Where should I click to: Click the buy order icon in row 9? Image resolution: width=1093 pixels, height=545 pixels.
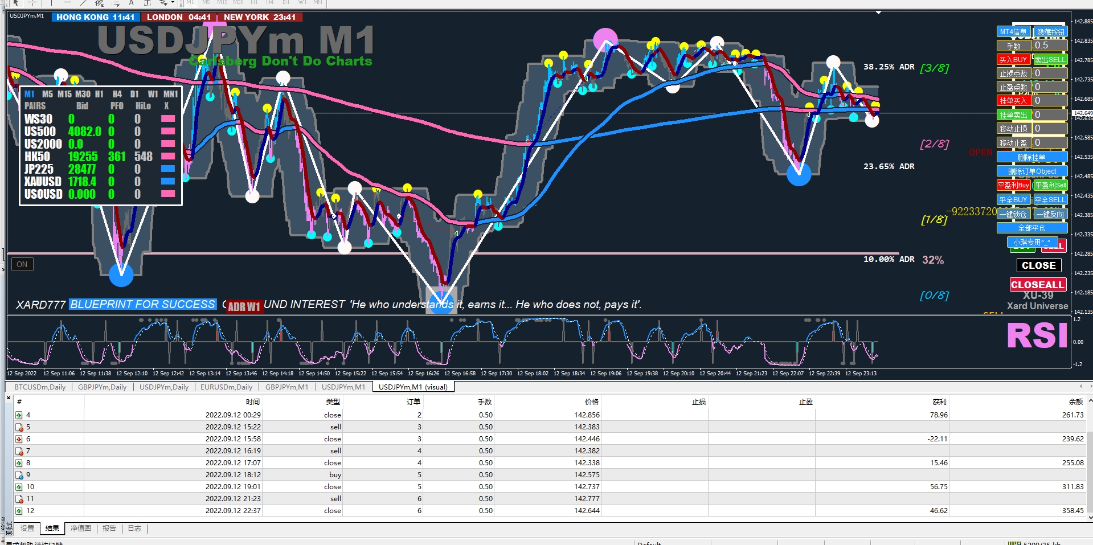click(19, 475)
